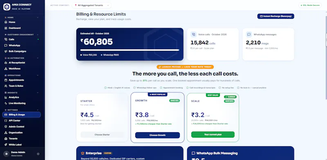This screenshot has height=160, width=327.
Task: Click the Save 15% tag on Growth
Action: pos(175,101)
